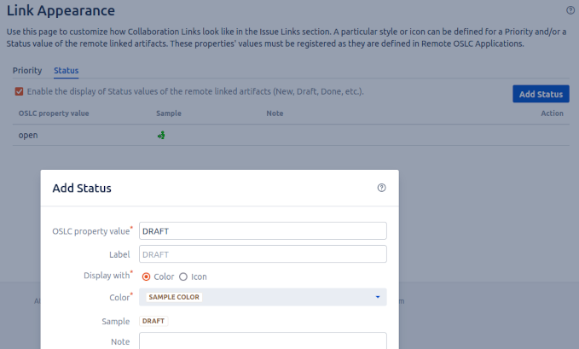Focus the Note text field
The image size is (579, 349).
click(263, 340)
